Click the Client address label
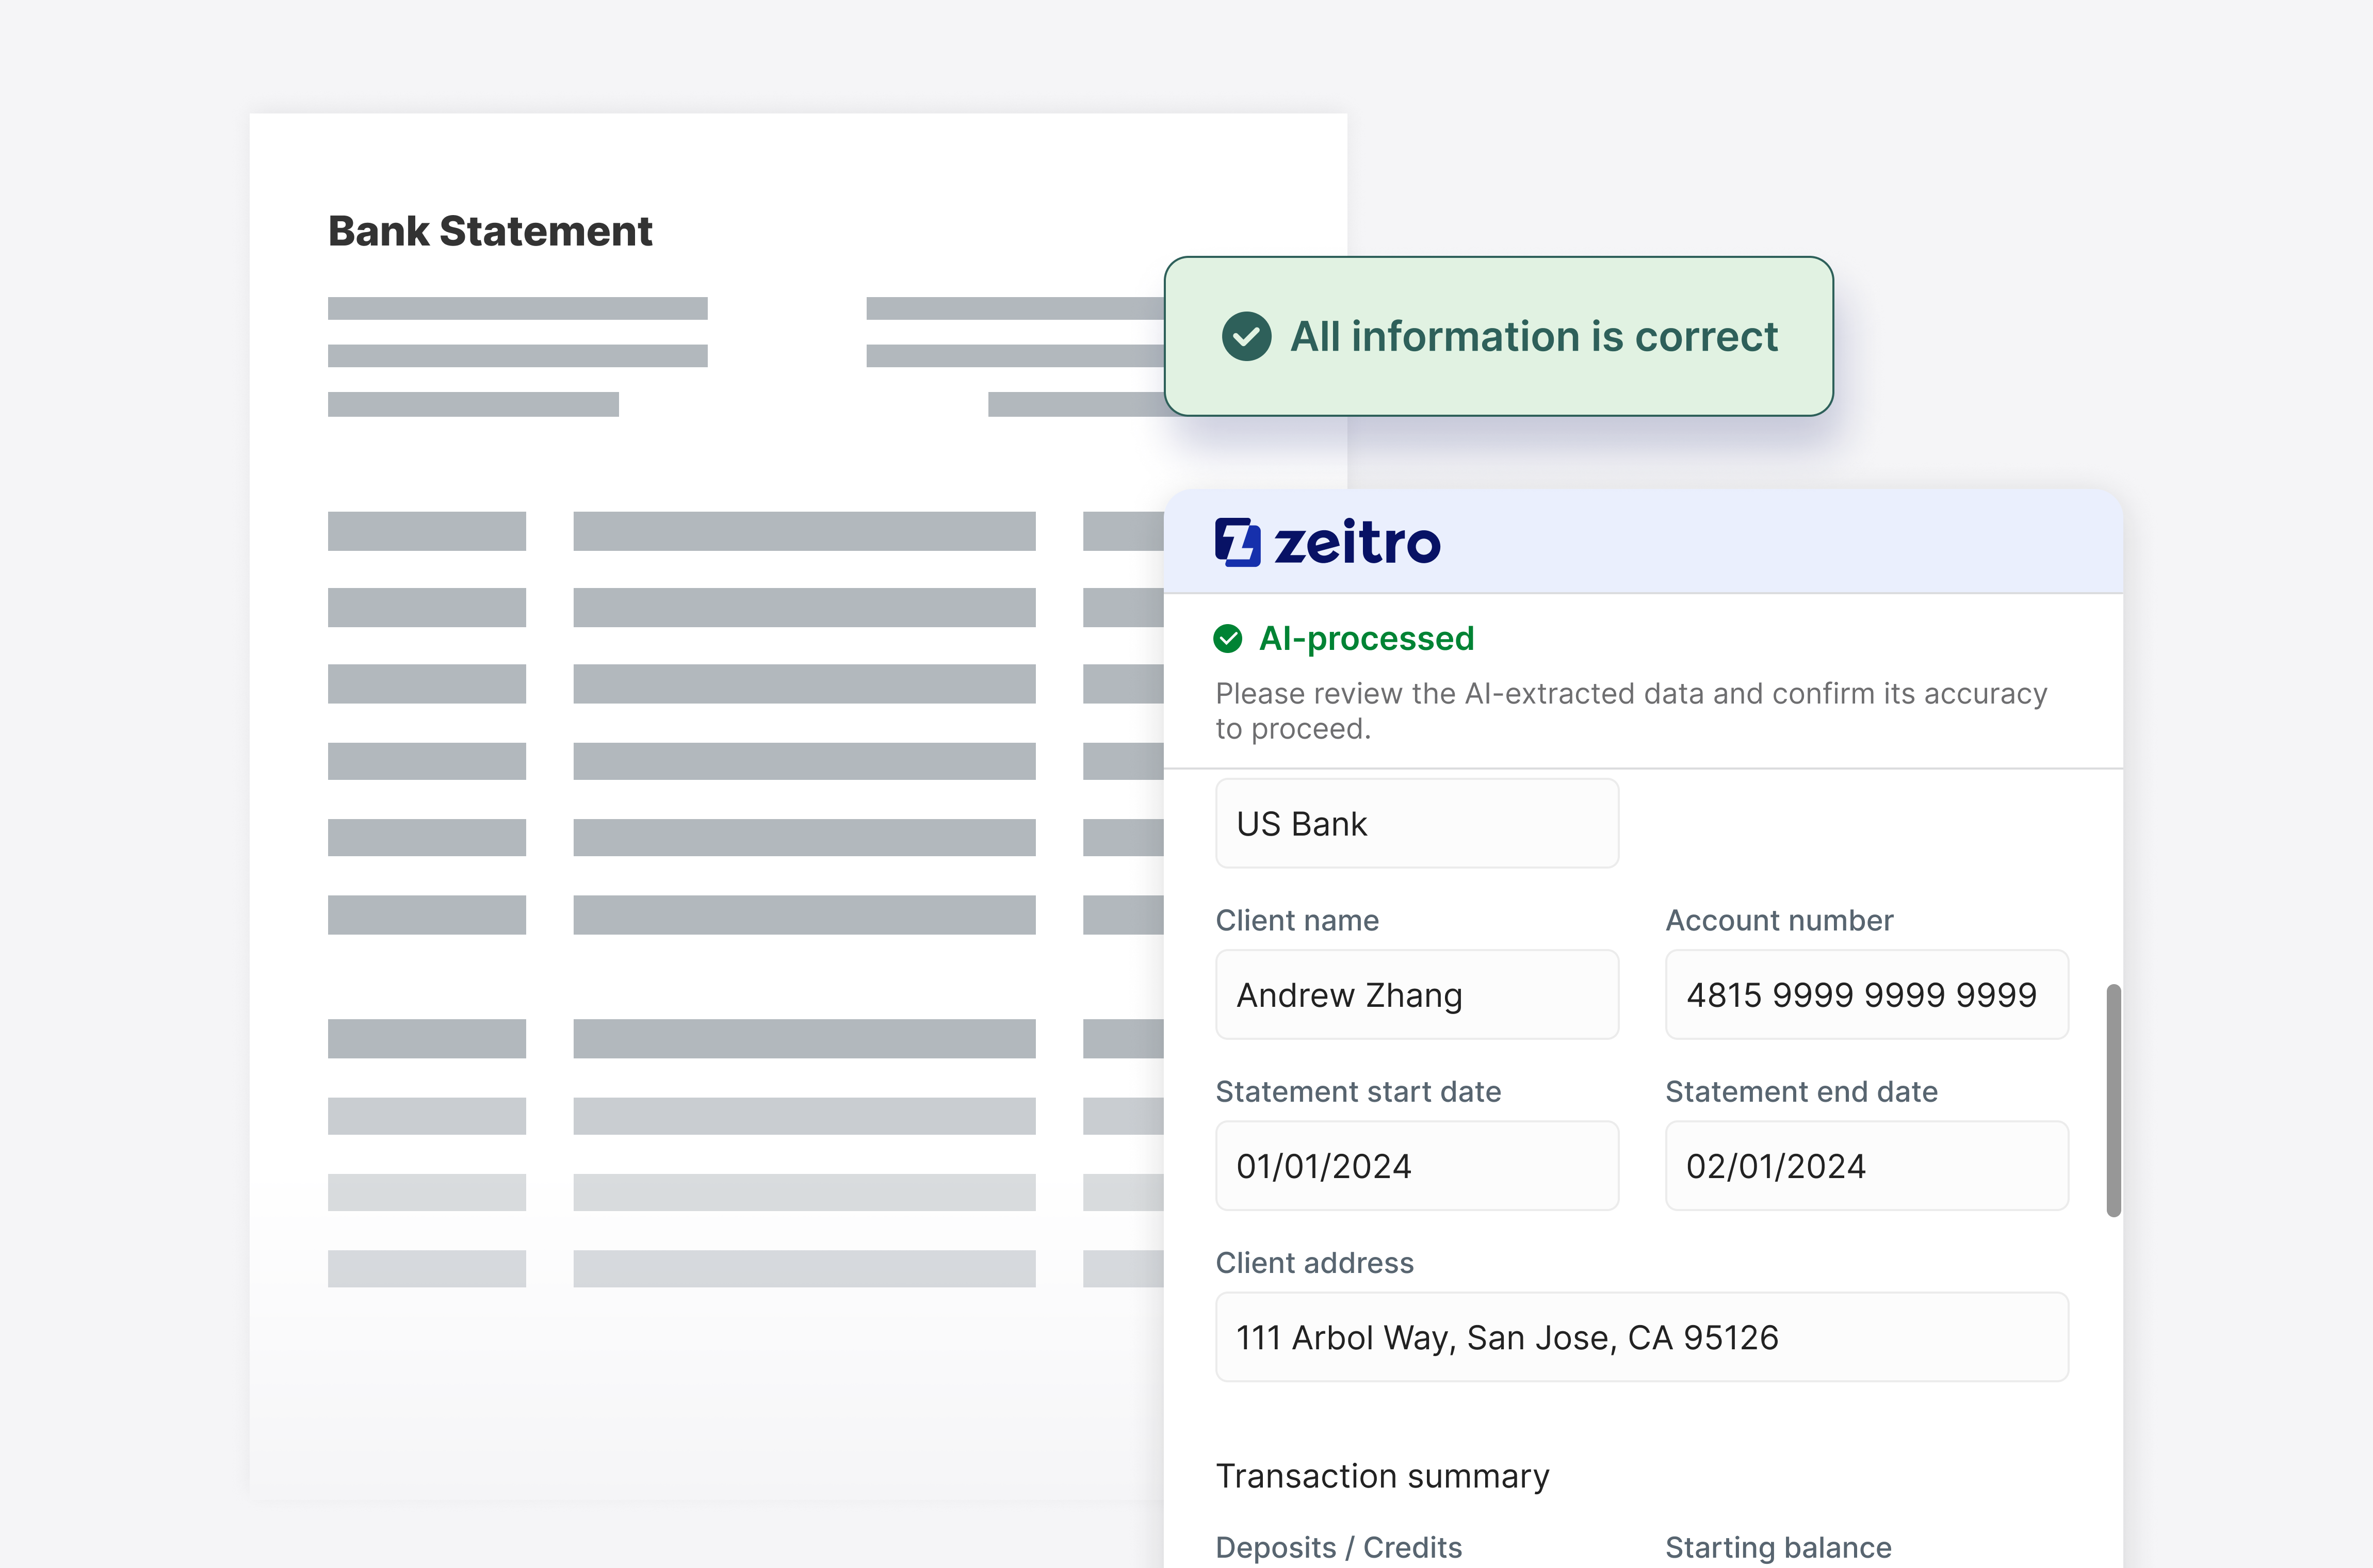This screenshot has height=1568, width=2373. point(1314,1263)
